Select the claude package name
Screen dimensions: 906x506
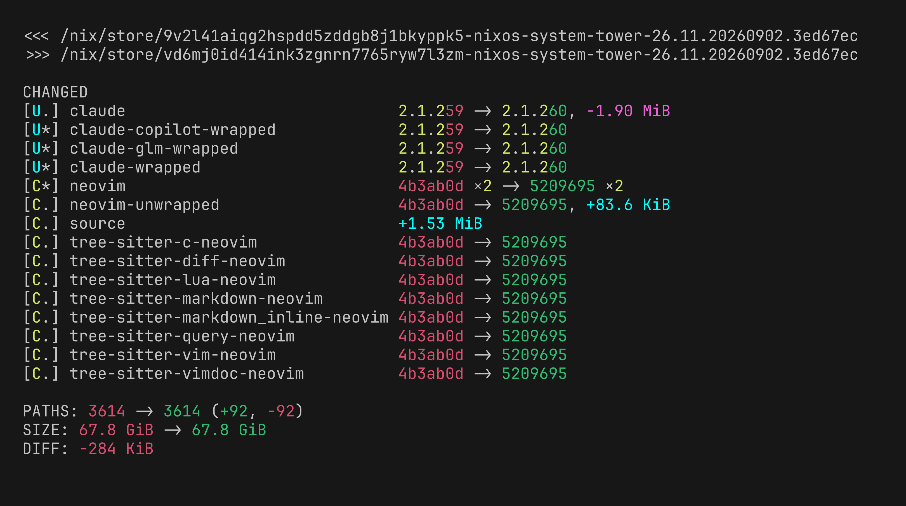click(97, 111)
